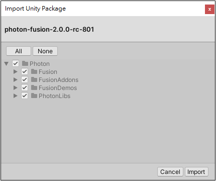
Task: Expand the FusionAddons folder arrow
Action: 16,79
